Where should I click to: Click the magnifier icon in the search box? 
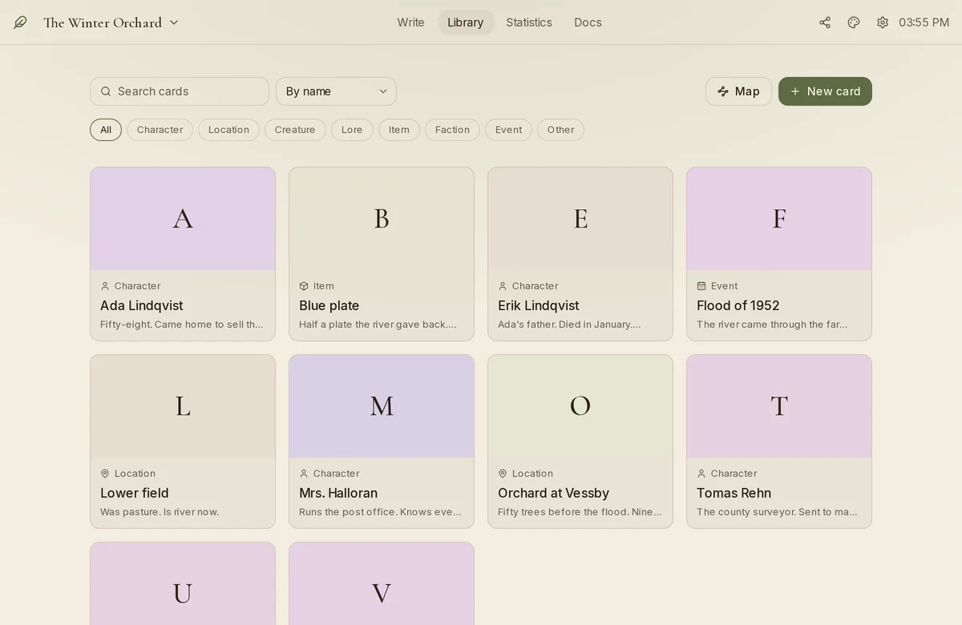click(106, 91)
